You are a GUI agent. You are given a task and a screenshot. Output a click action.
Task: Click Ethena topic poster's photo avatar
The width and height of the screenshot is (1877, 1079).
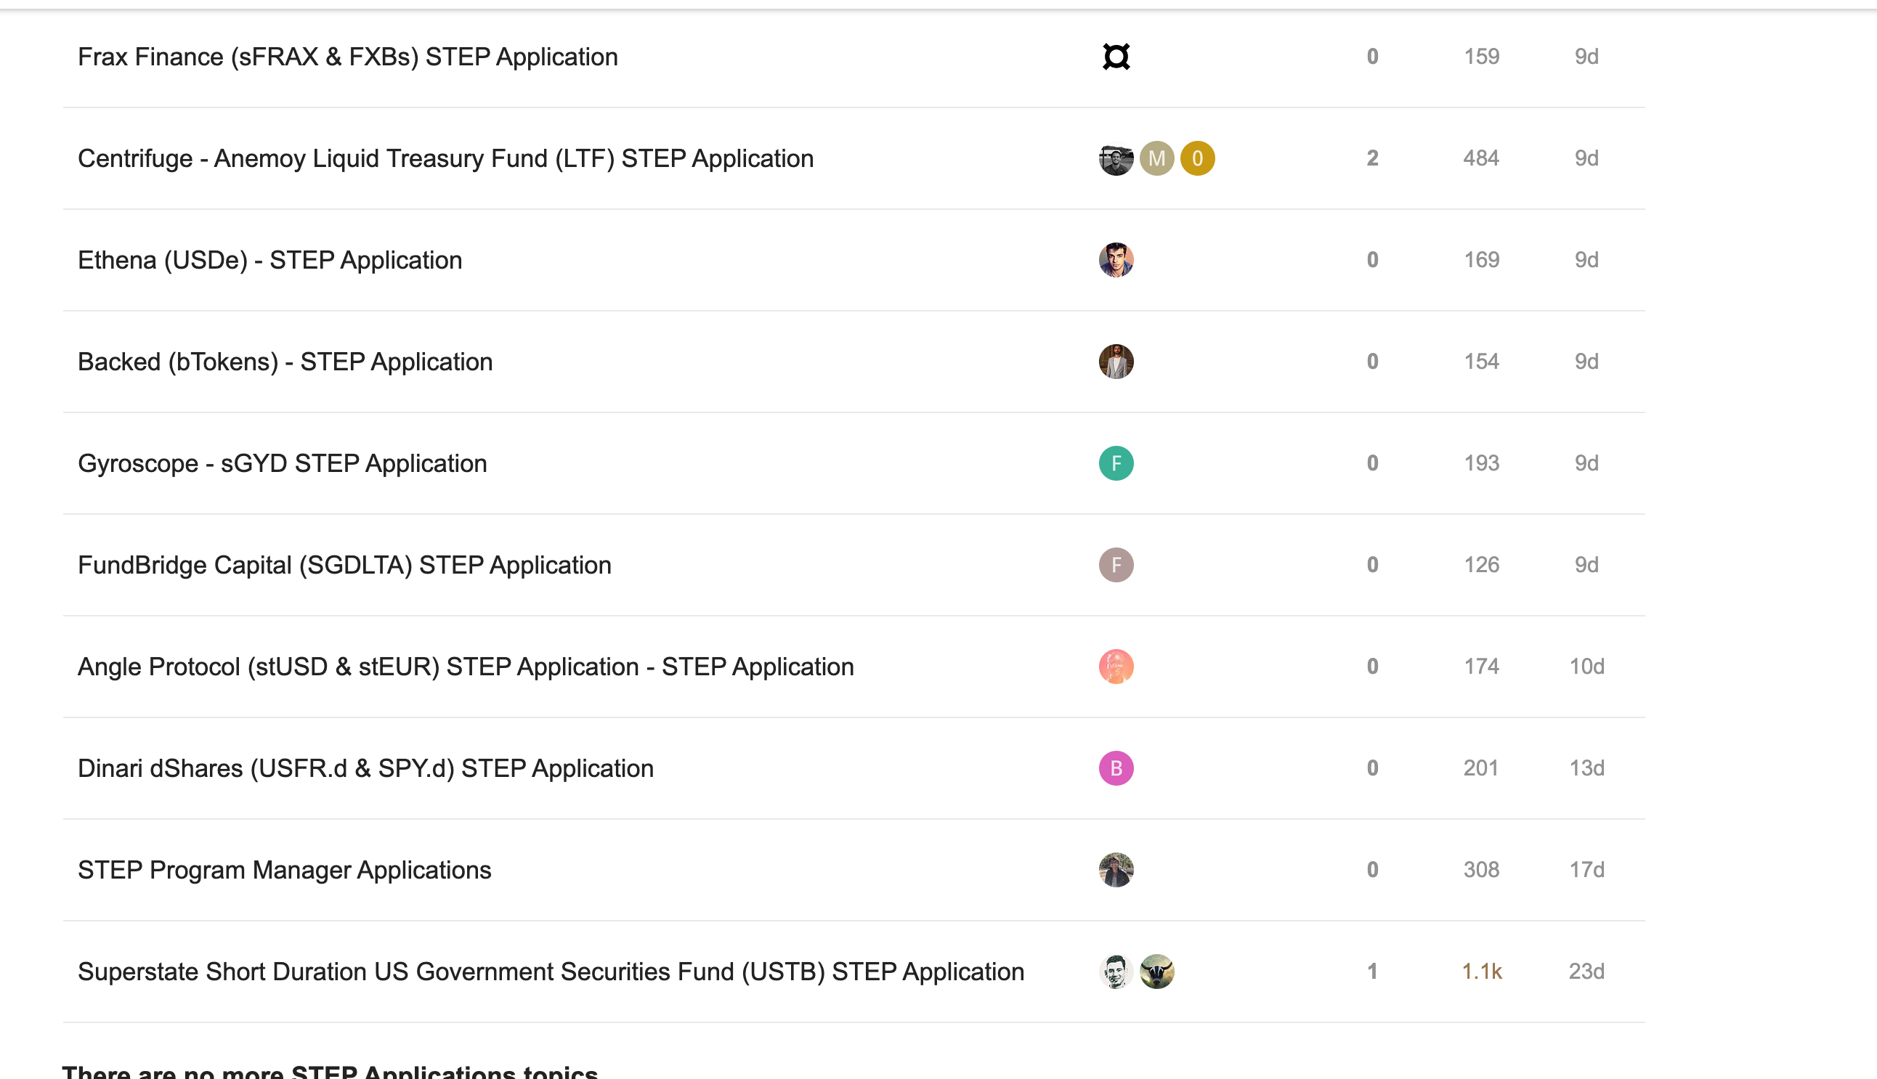[x=1116, y=260]
